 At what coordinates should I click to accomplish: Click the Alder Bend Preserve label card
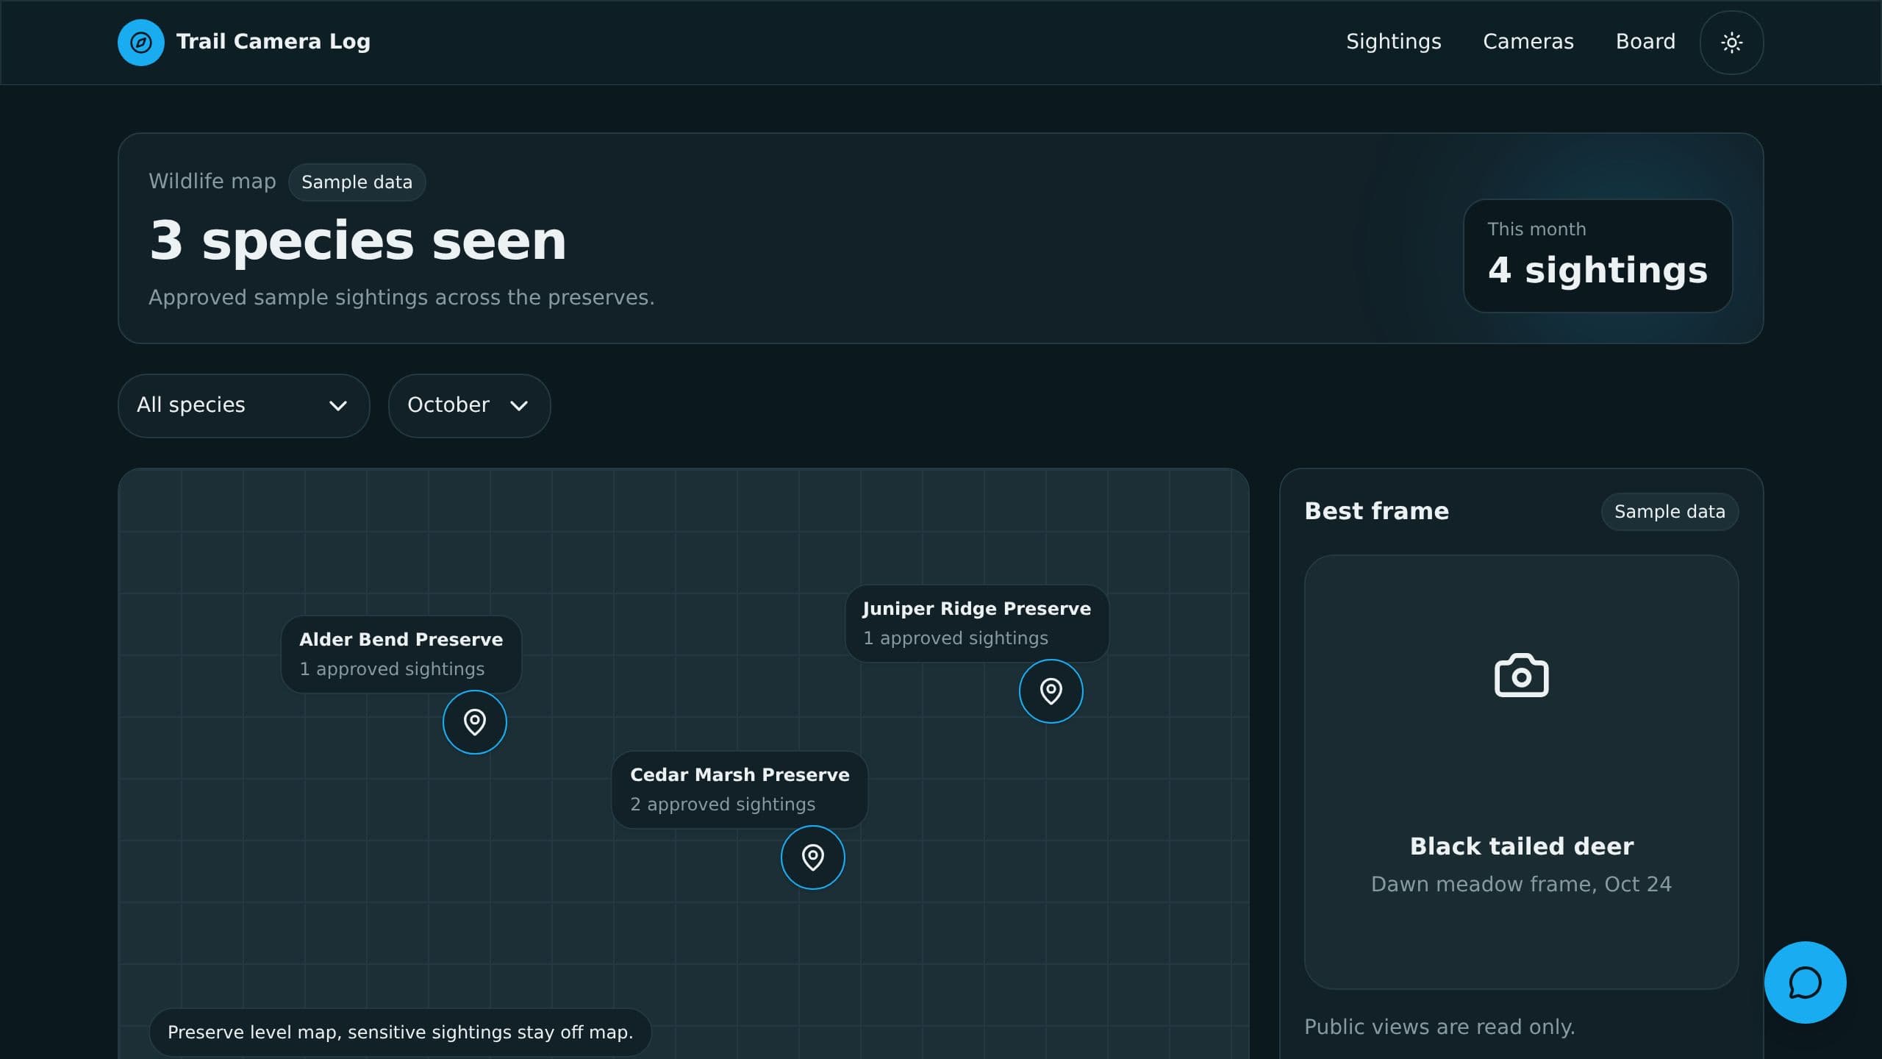click(x=401, y=654)
